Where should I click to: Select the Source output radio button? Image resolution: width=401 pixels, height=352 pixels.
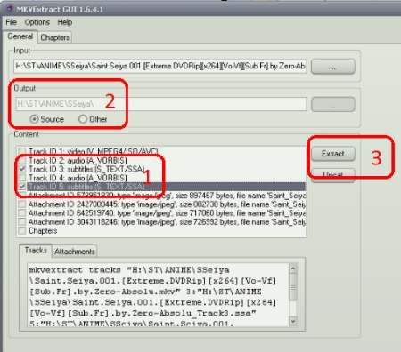point(34,119)
